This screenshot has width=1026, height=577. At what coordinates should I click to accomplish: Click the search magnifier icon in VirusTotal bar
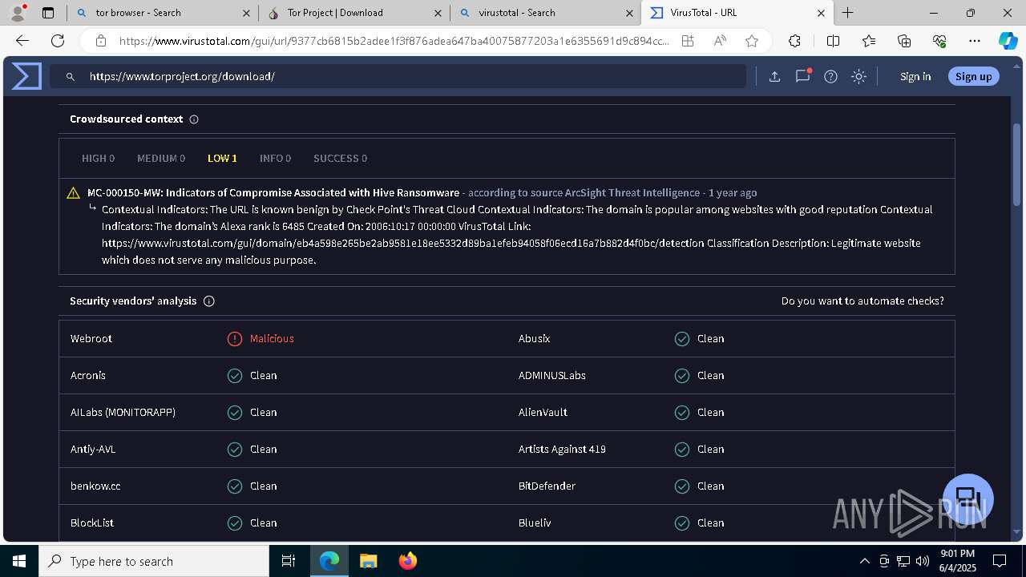71,76
